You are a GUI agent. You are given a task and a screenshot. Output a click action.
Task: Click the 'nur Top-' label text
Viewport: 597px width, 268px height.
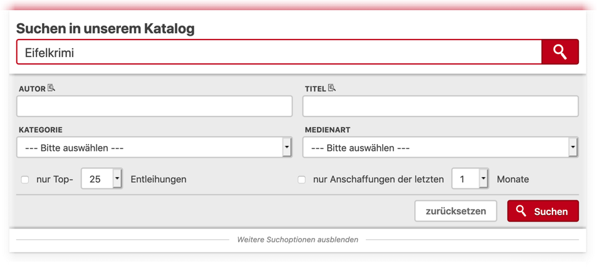click(55, 179)
